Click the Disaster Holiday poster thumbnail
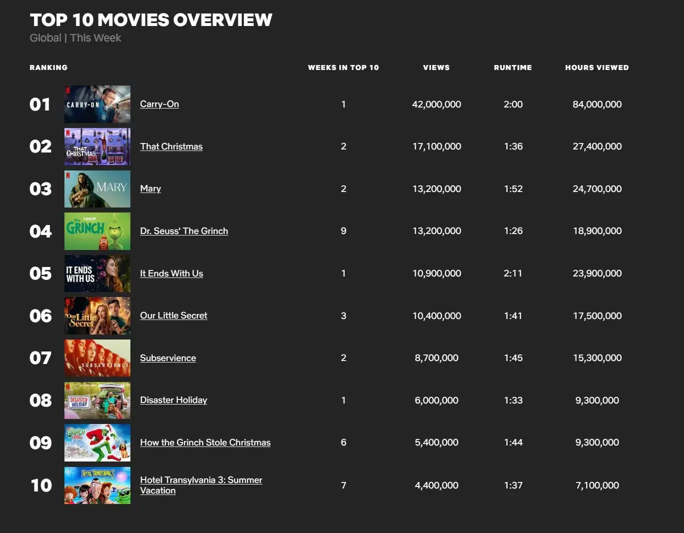 pos(97,400)
